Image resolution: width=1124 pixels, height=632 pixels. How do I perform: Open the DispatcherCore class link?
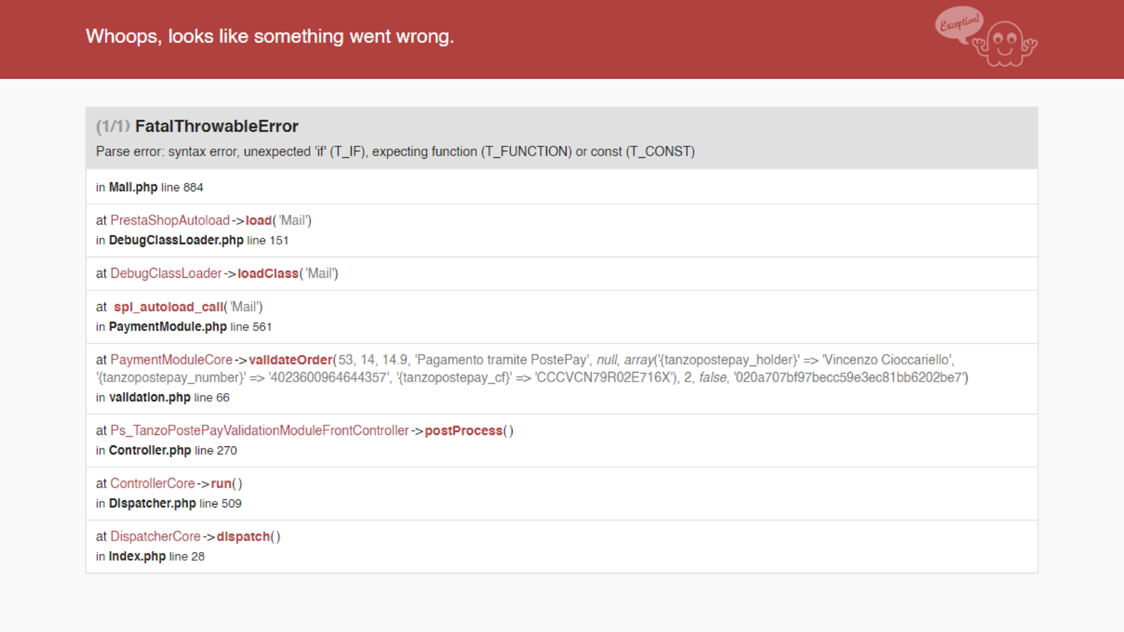(x=155, y=537)
